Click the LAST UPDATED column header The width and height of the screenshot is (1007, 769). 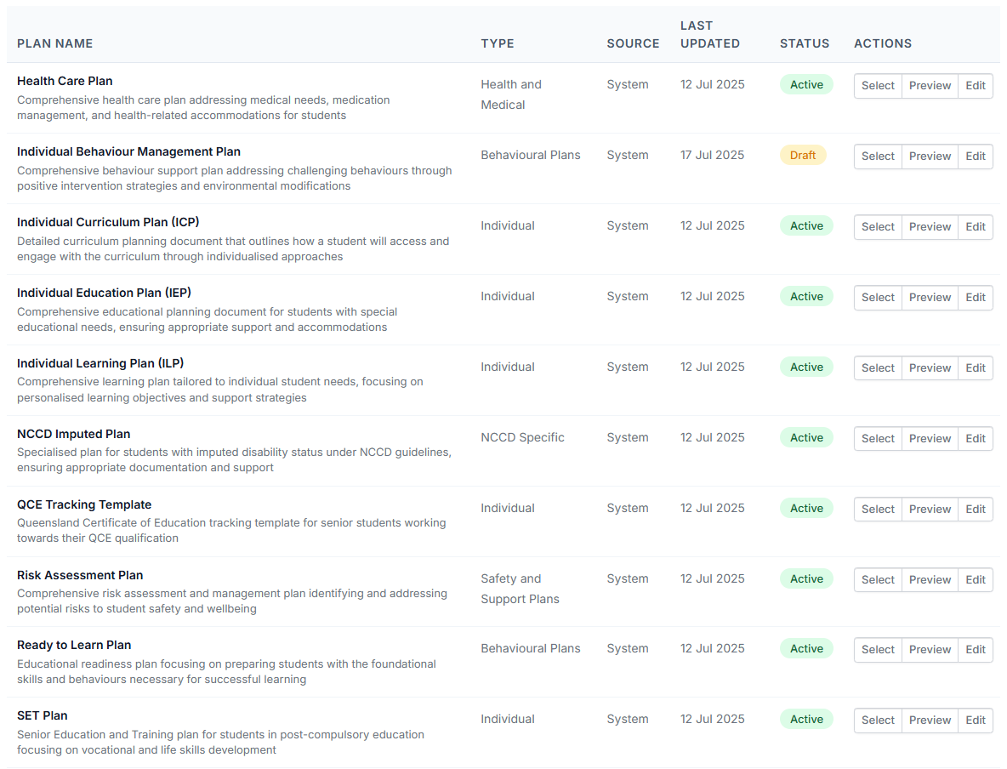(710, 35)
